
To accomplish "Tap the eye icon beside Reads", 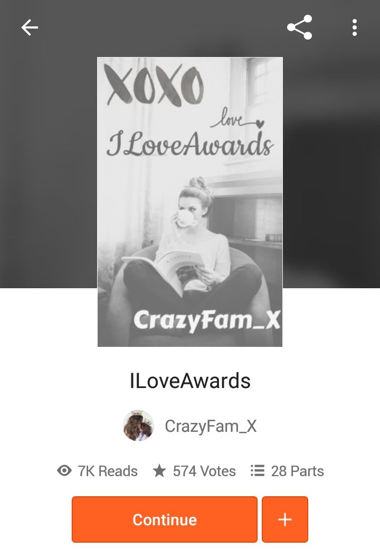I will coord(64,471).
